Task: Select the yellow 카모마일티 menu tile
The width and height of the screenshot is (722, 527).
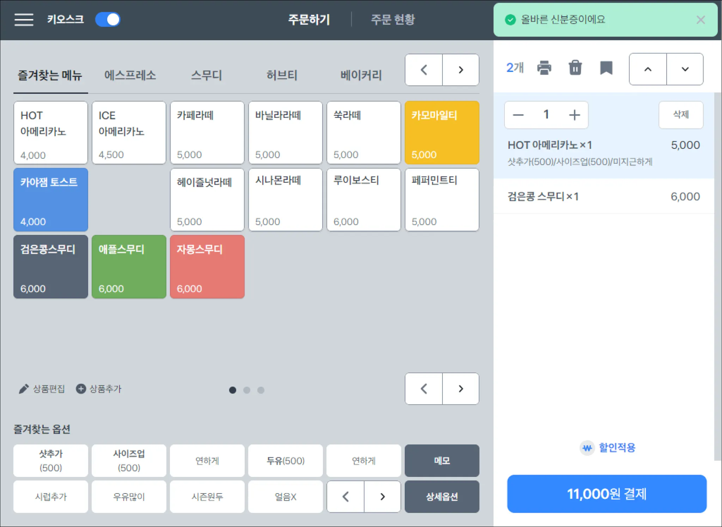Action: pos(442,133)
